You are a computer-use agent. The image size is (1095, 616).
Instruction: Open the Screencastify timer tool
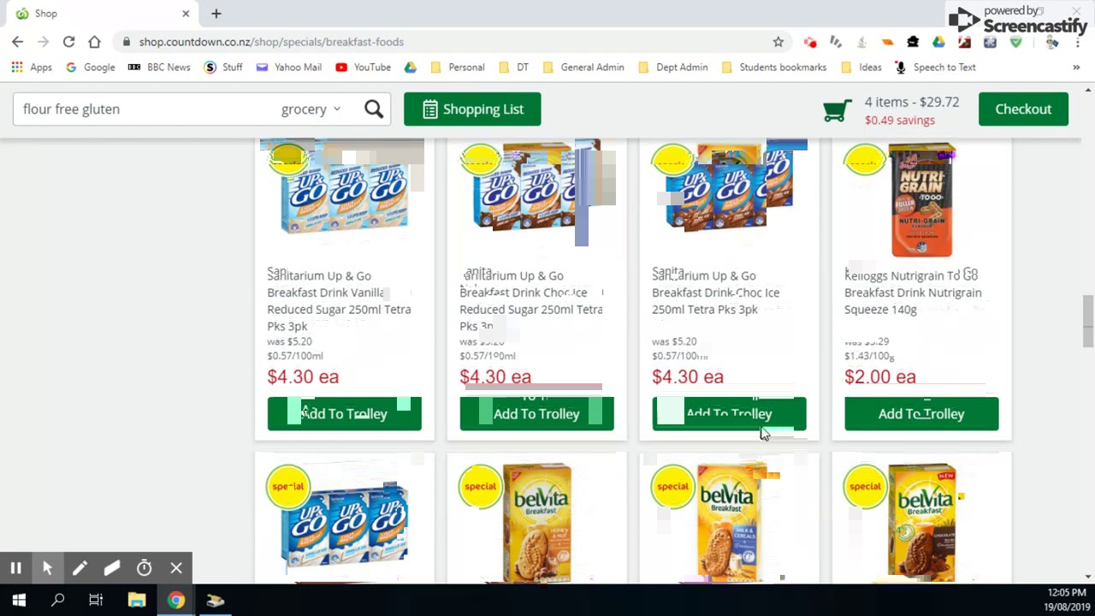pos(145,568)
